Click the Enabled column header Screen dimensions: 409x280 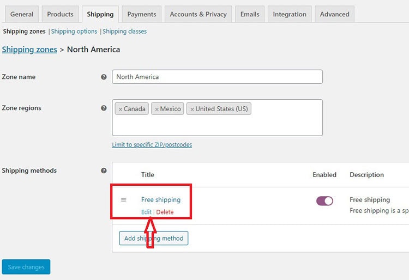(x=324, y=175)
